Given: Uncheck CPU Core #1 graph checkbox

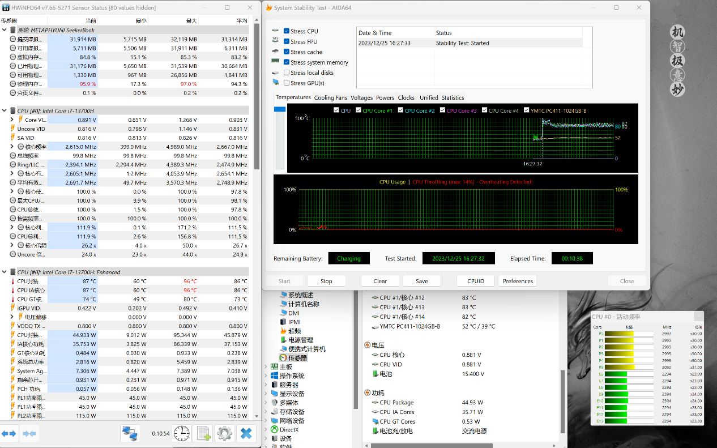Looking at the screenshot, I should pyautogui.click(x=358, y=110).
